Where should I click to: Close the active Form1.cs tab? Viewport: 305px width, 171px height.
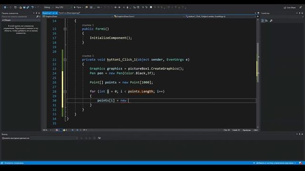pyautogui.click(x=56, y=13)
